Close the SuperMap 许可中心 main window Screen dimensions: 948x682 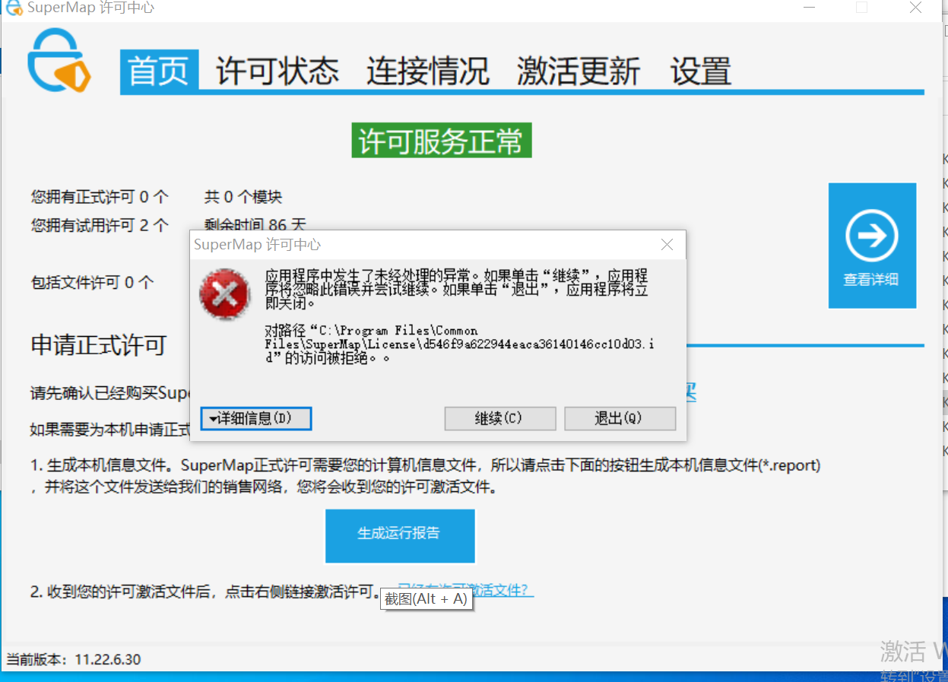pos(915,8)
